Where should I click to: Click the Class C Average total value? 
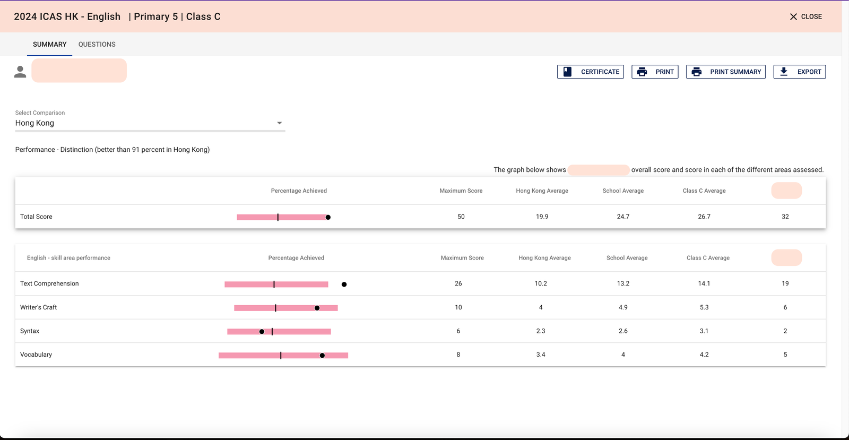pos(704,217)
